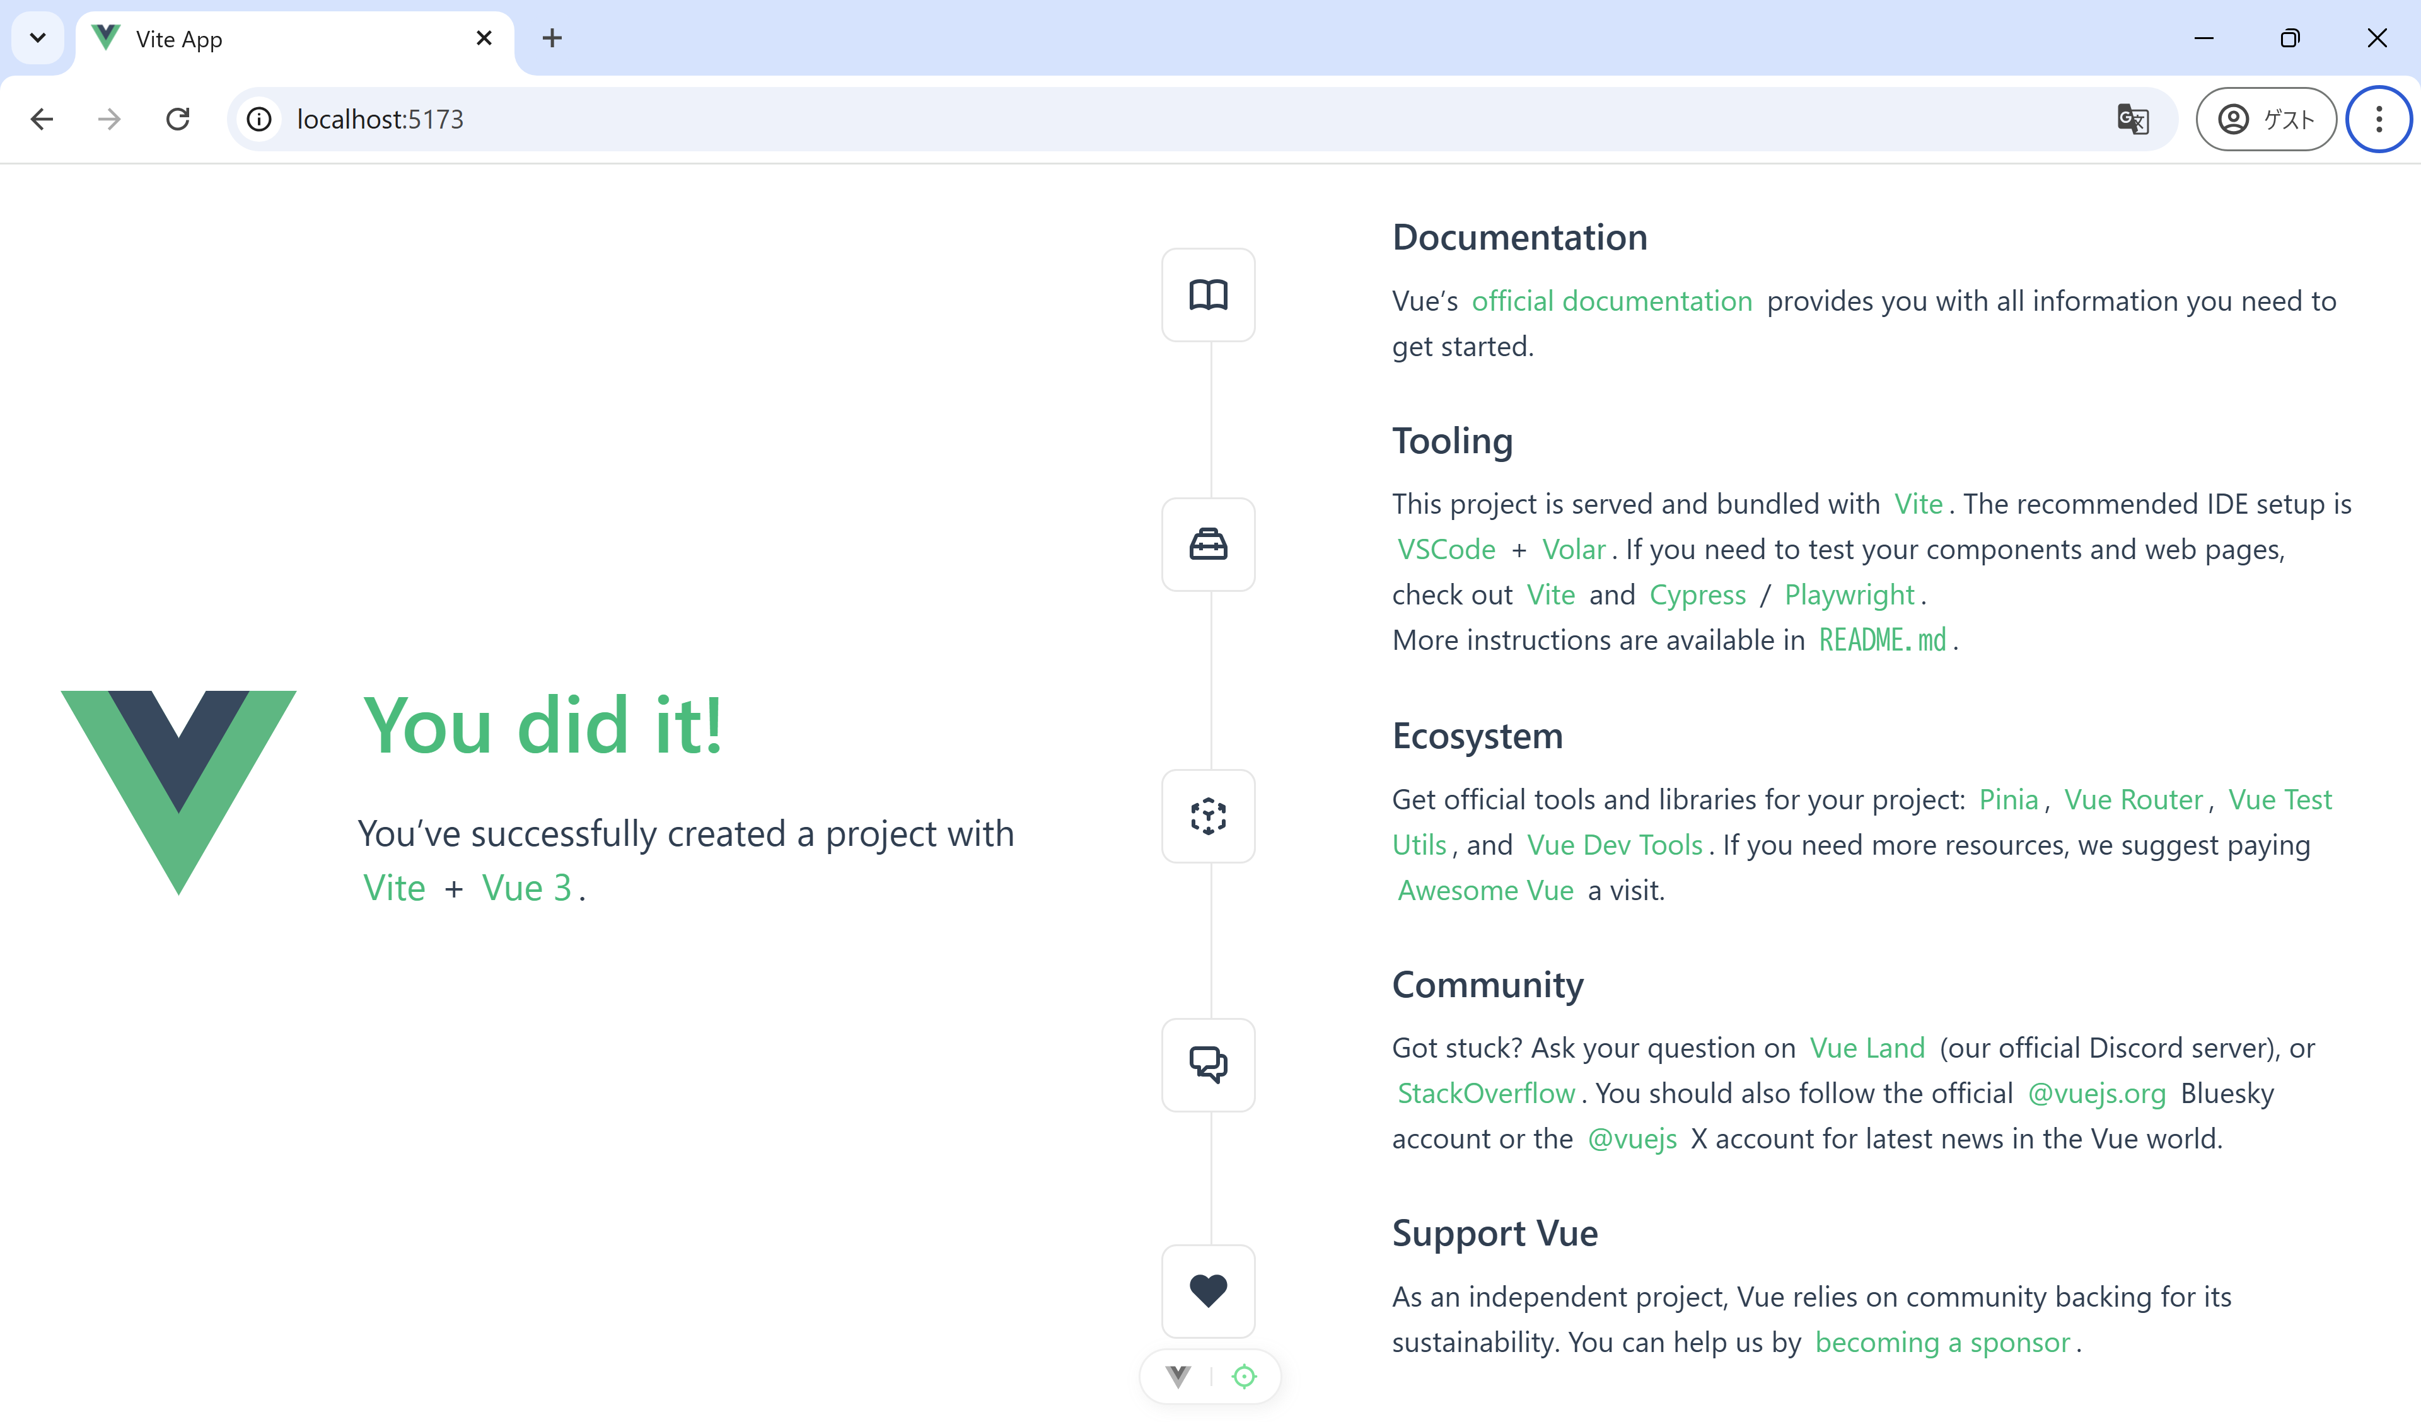The width and height of the screenshot is (2421, 1422).
Task: Click the Community chat bubbles icon
Action: [1207, 1065]
